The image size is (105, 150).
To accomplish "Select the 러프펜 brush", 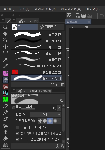I will (x=36, y=47).
